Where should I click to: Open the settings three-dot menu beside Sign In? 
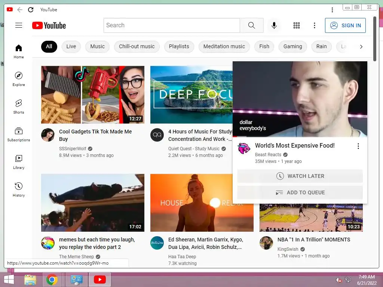click(x=314, y=25)
